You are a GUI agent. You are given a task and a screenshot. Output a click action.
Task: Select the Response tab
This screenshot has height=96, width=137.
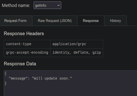91,21
